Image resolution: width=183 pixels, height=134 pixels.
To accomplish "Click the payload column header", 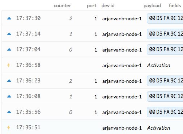I will click(152, 6).
